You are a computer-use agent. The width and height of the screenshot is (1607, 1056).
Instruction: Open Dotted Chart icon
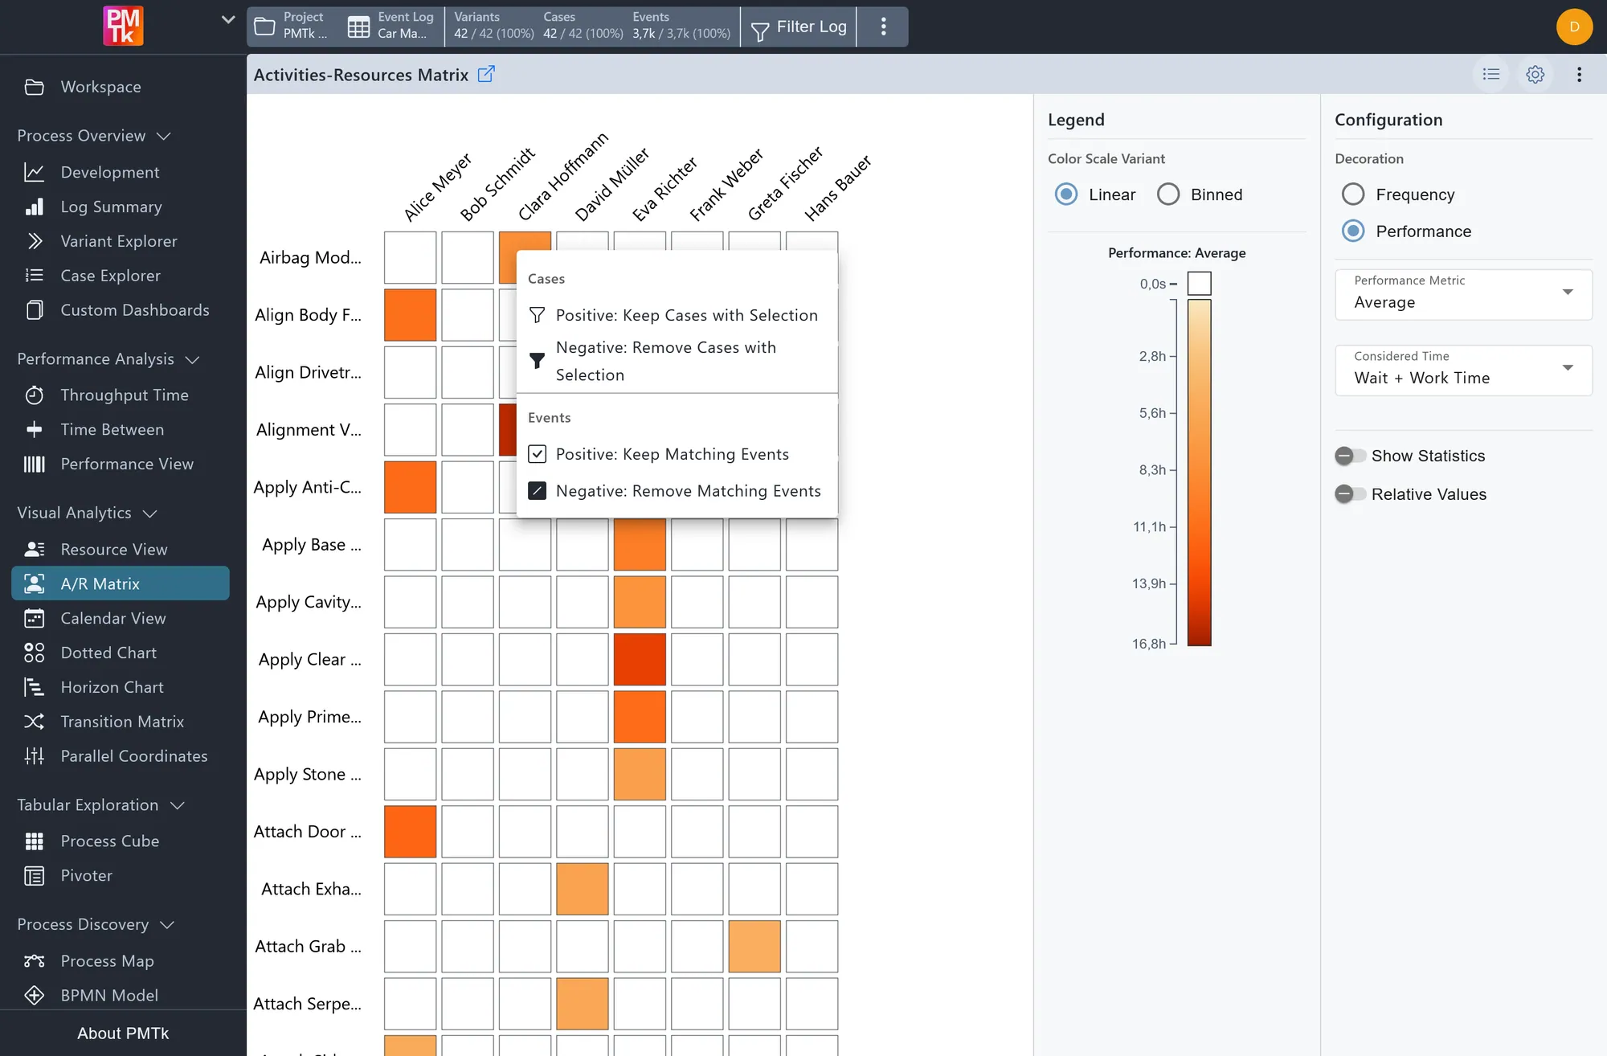click(35, 653)
